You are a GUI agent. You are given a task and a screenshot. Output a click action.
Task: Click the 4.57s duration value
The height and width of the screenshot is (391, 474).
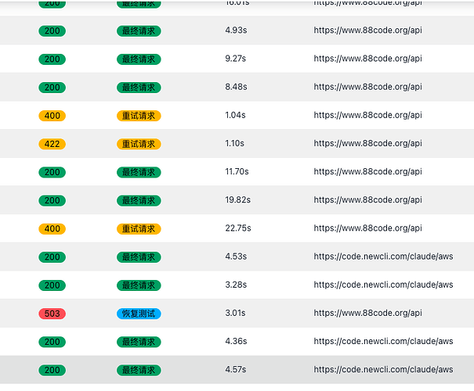click(236, 370)
